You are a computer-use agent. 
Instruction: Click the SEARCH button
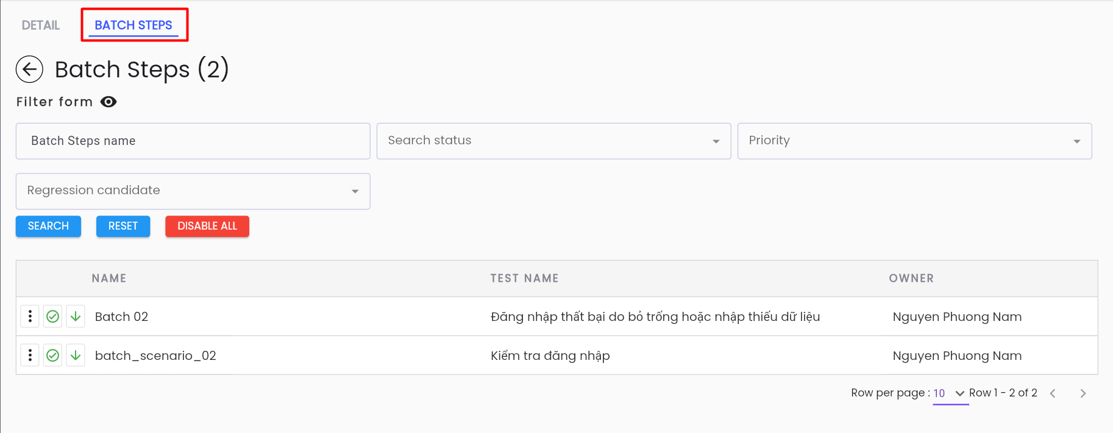[x=48, y=226]
